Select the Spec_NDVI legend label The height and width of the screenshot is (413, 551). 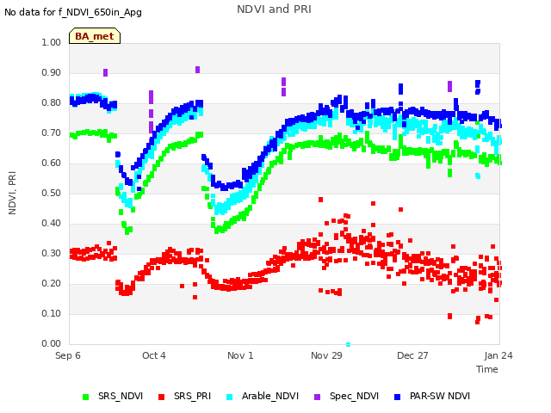coord(354,396)
